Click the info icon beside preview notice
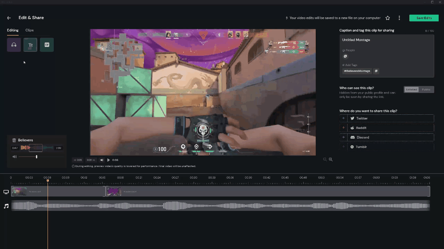The image size is (444, 249). [x=73, y=167]
